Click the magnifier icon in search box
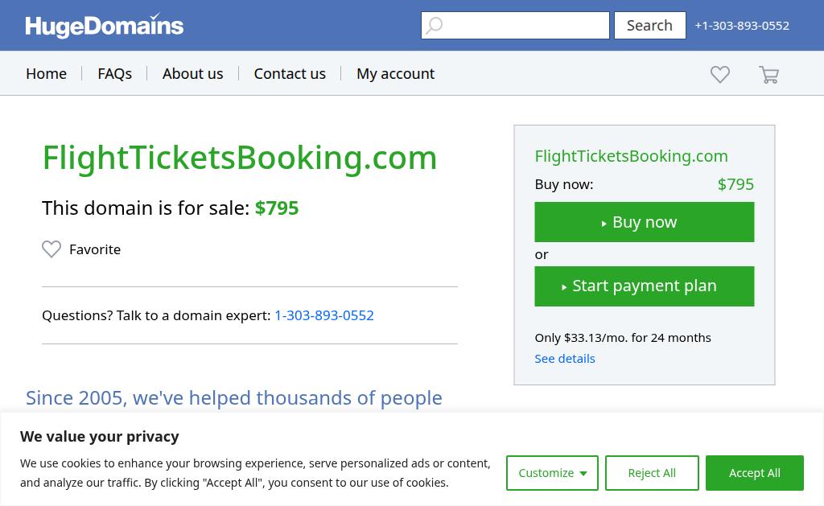This screenshot has width=824, height=506. coord(435,26)
